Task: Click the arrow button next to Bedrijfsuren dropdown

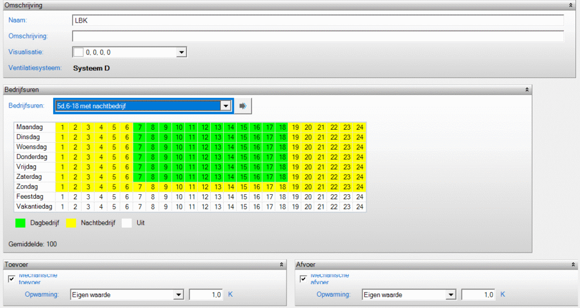Action: [x=244, y=106]
